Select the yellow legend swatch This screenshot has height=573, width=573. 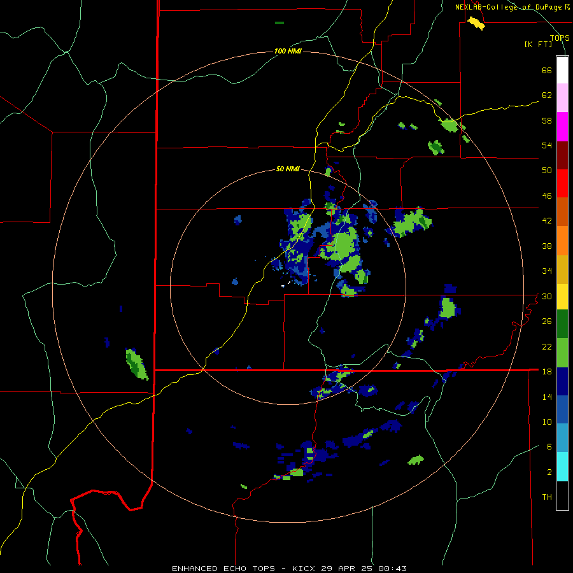[x=562, y=297]
